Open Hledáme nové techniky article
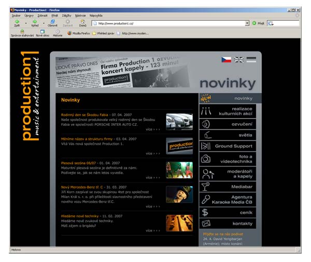Screen dimensions: 311x262 click(80, 216)
